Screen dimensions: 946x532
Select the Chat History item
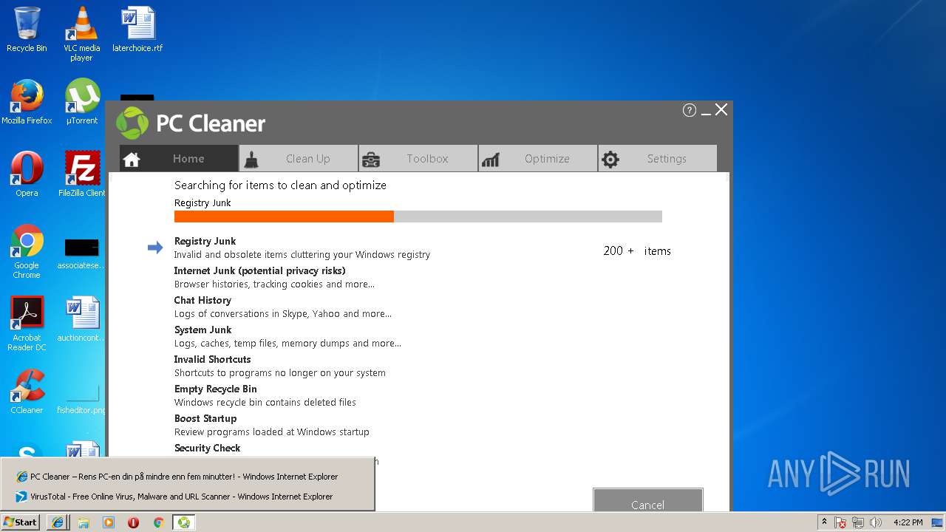tap(203, 300)
